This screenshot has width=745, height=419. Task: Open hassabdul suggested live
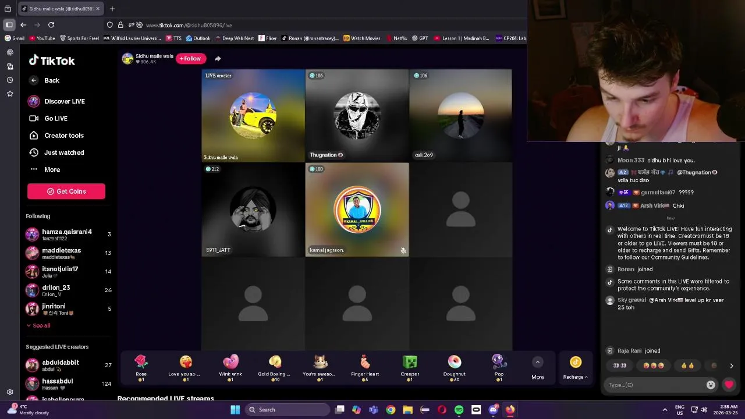(x=69, y=384)
